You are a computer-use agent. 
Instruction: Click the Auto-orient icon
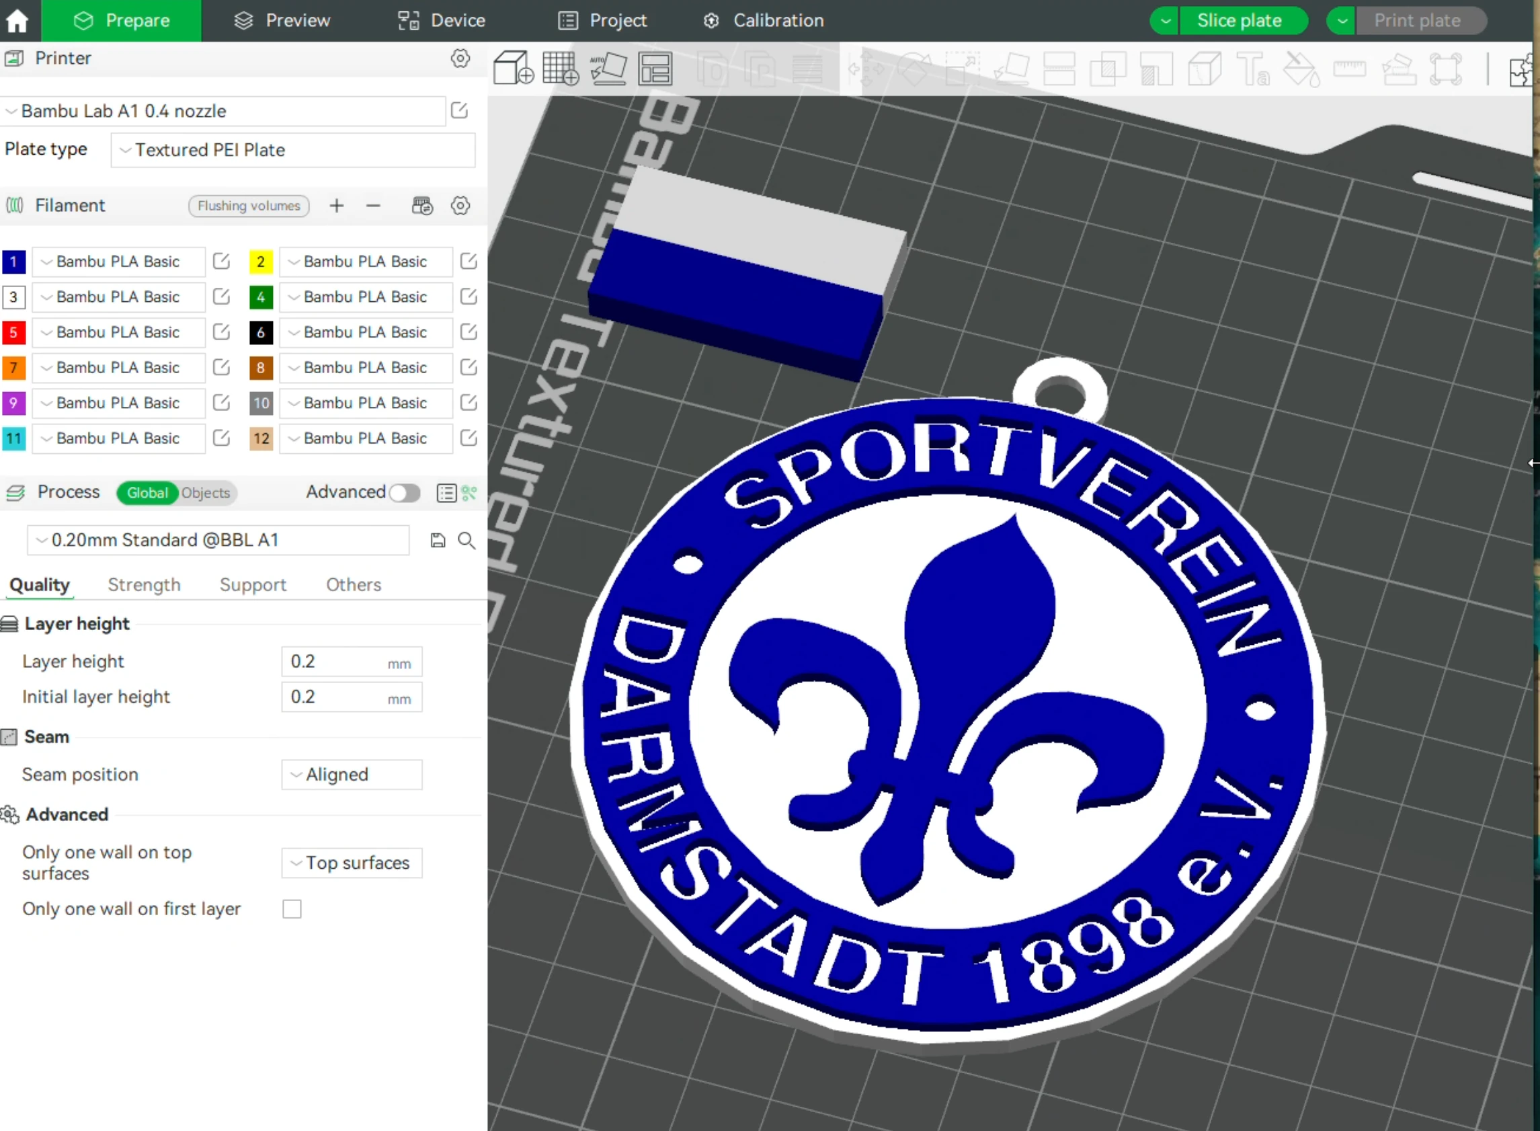tap(608, 69)
